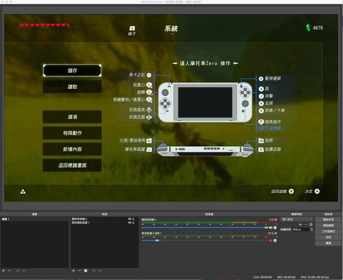Mute the 擷取音效輸入 speaker icon

coord(270,227)
